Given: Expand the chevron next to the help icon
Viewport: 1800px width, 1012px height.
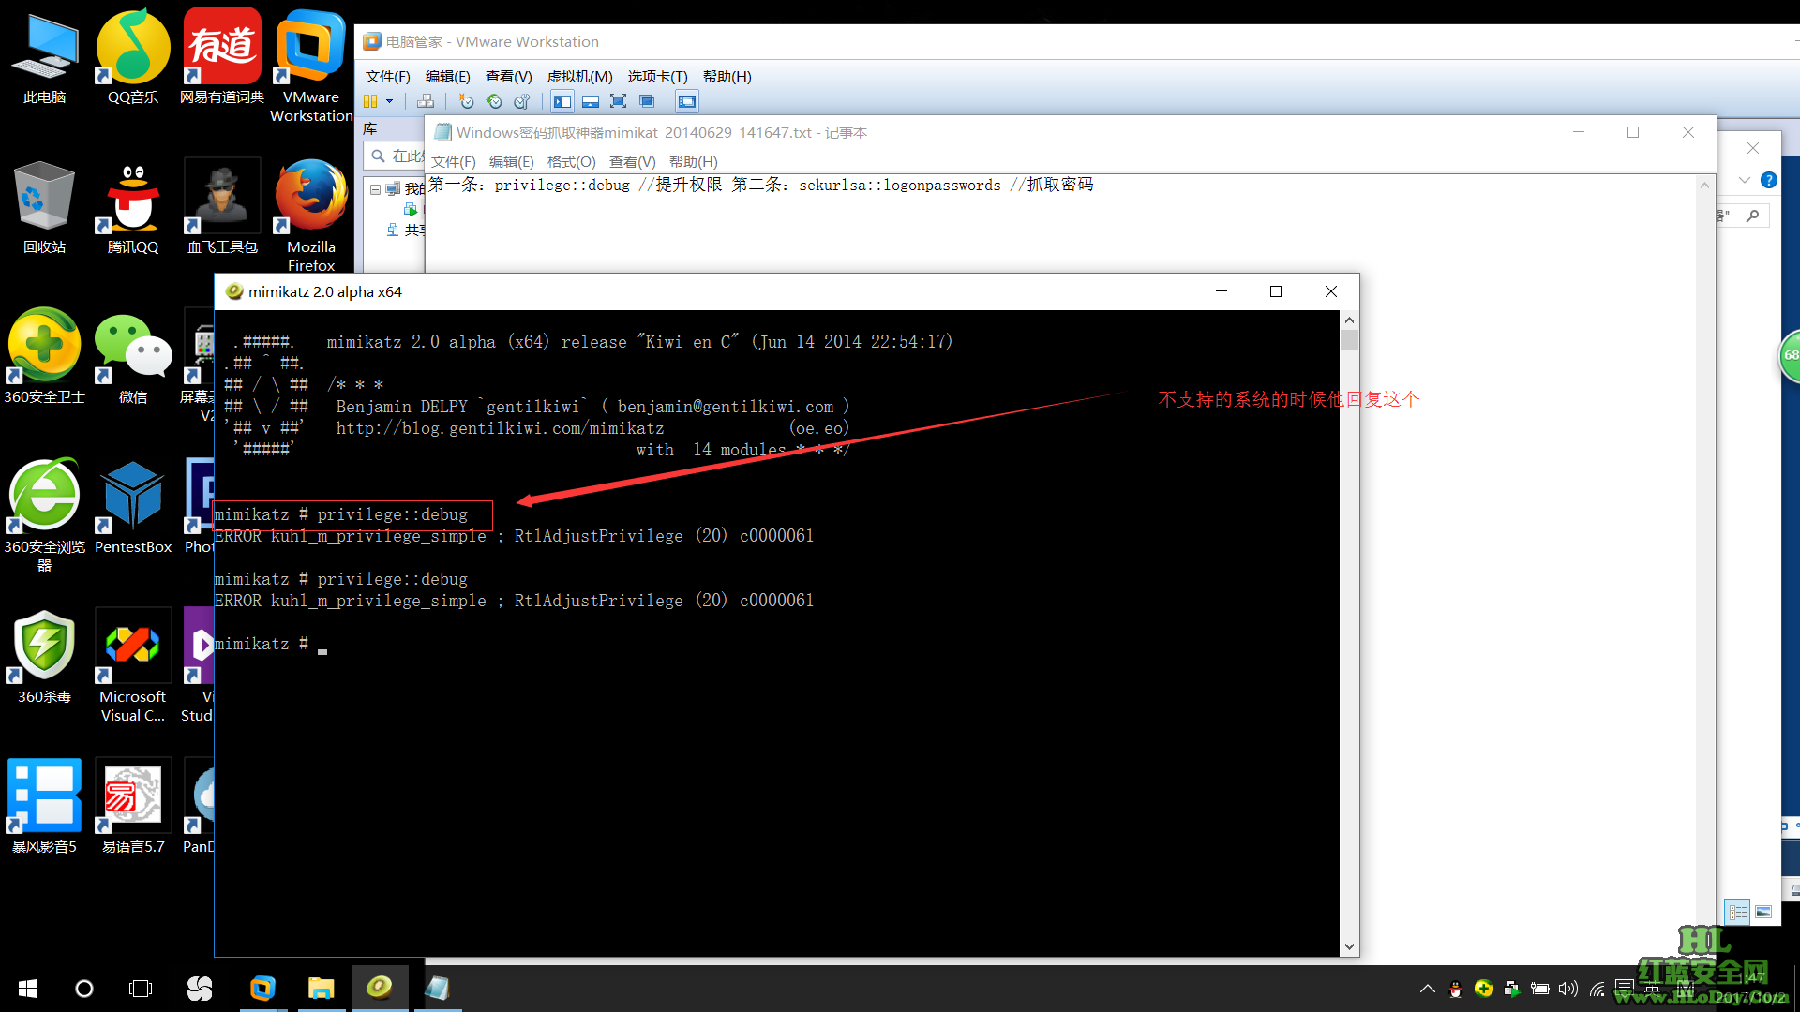Looking at the screenshot, I should click(1745, 180).
